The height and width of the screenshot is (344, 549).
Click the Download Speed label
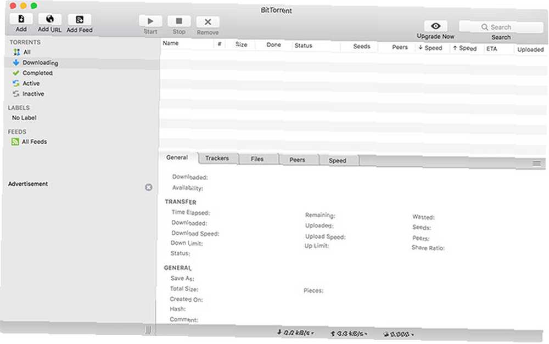point(195,233)
